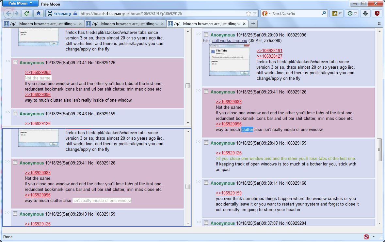This screenshot has height=242, width=385.
Task: Expand the URL bar history dropdown
Action: coord(255,13)
